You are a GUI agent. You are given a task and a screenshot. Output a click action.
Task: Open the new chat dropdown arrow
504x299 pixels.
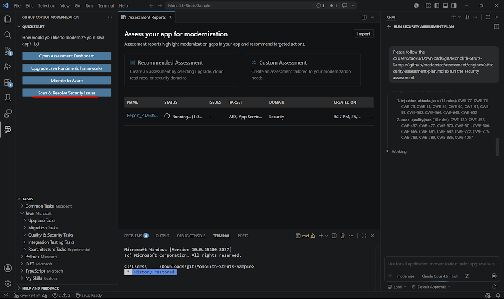(x=459, y=17)
